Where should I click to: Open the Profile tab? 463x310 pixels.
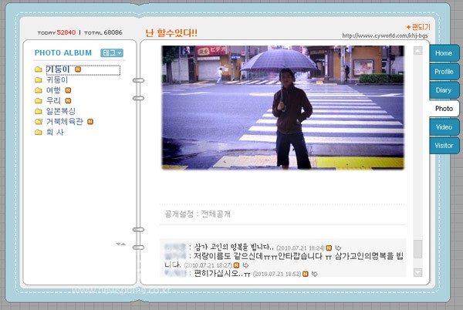pyautogui.click(x=444, y=72)
